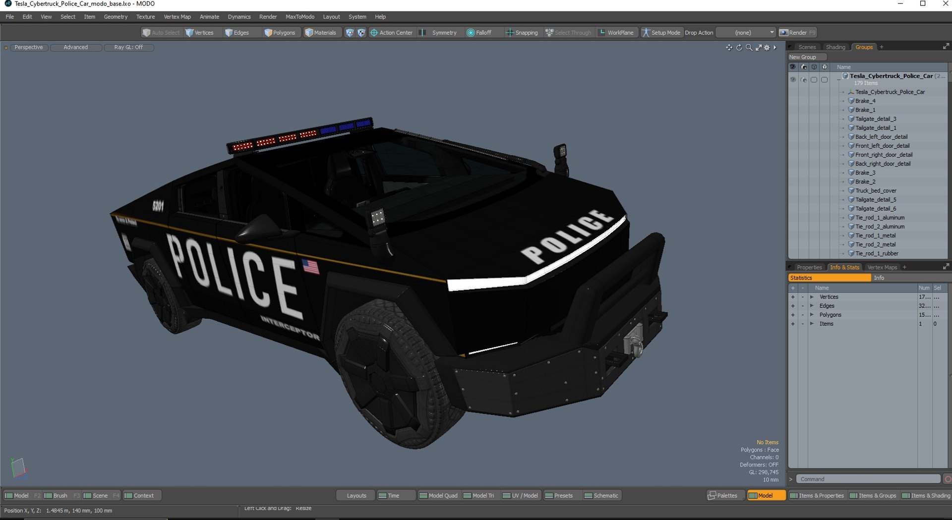952x520 pixels.
Task: Open Action Center options
Action: tap(392, 33)
